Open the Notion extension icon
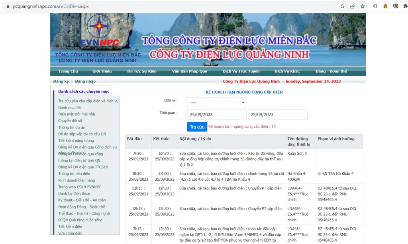 [396, 6]
